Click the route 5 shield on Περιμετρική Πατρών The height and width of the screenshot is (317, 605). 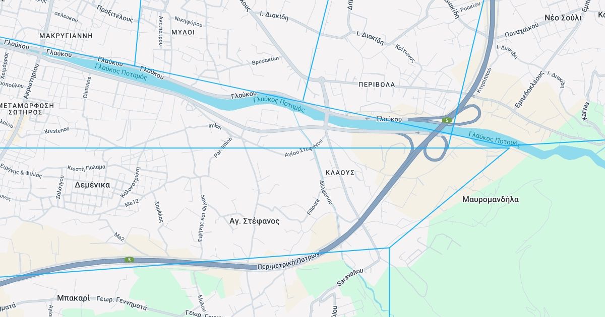point(130,260)
